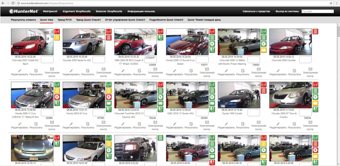Open the Тренд Quick Check sub-tab
The width and height of the screenshot is (340, 166).
point(88,20)
